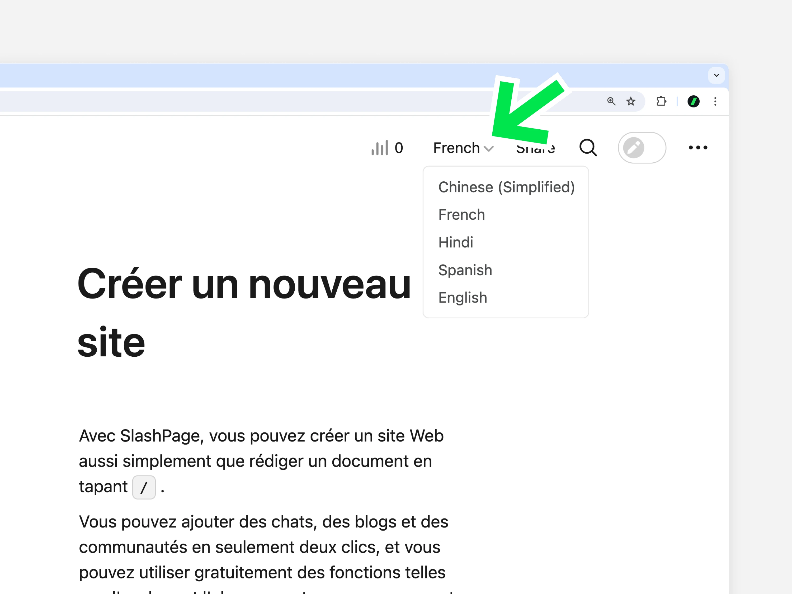Switch page language to Spanish
The height and width of the screenshot is (594, 792).
pos(465,270)
